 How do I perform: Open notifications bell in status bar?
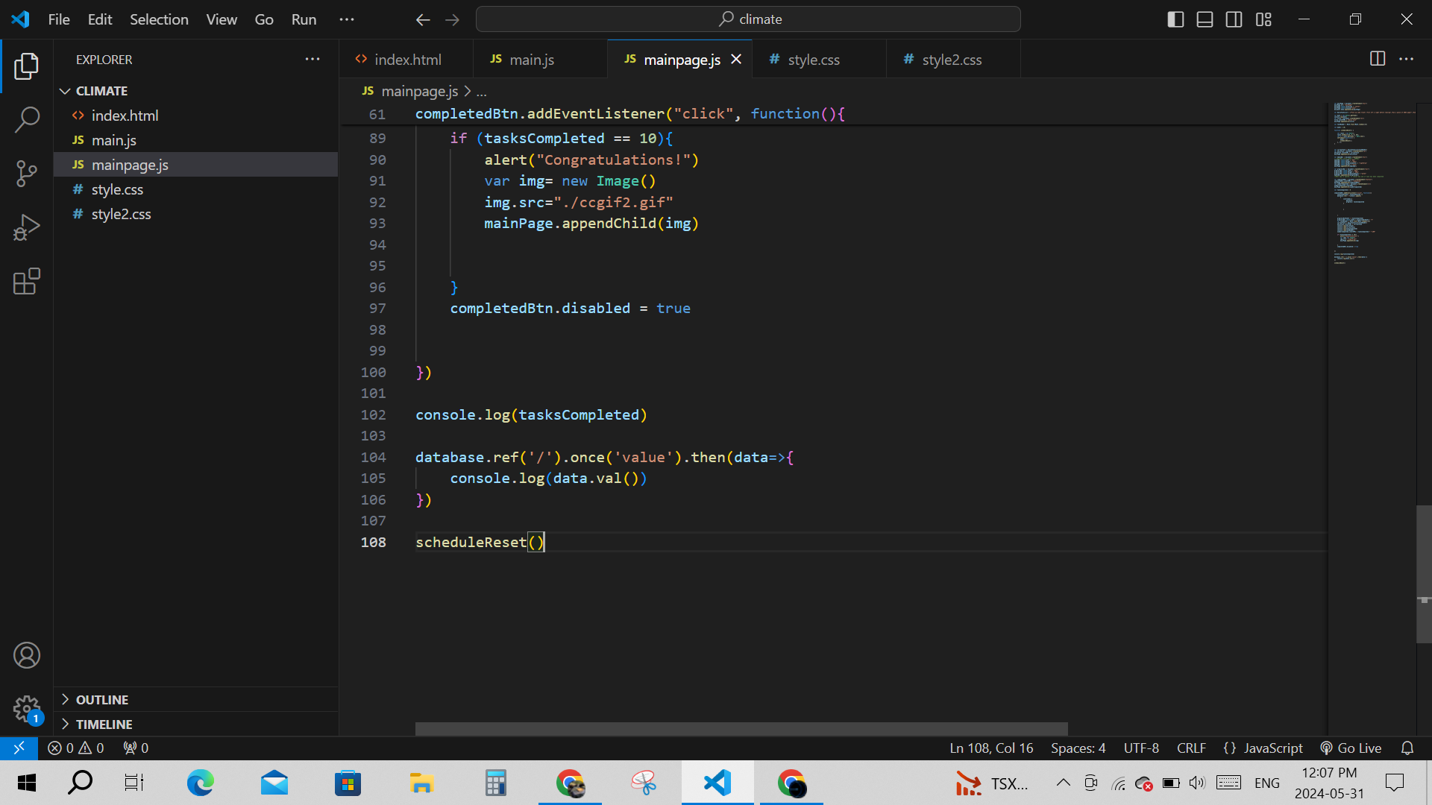tap(1407, 748)
